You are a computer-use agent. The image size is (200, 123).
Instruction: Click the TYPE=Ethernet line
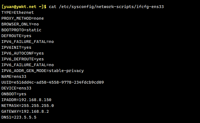click(x=17, y=12)
